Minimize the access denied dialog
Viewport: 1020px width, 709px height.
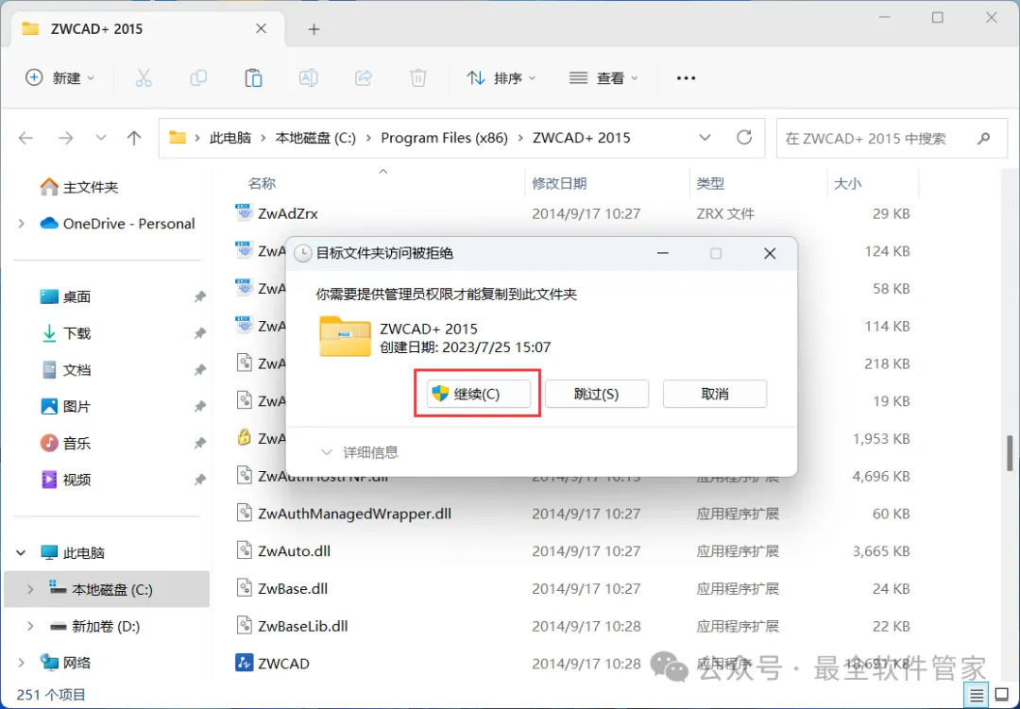pyautogui.click(x=663, y=253)
